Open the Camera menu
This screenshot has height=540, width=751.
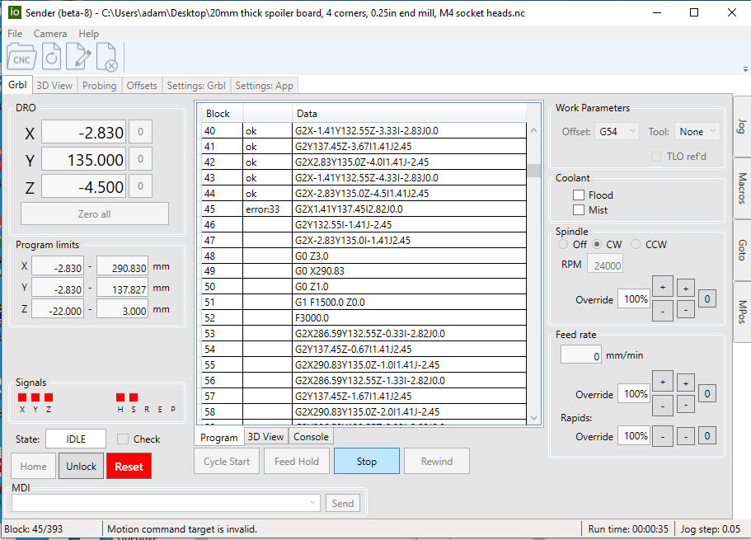coord(50,34)
